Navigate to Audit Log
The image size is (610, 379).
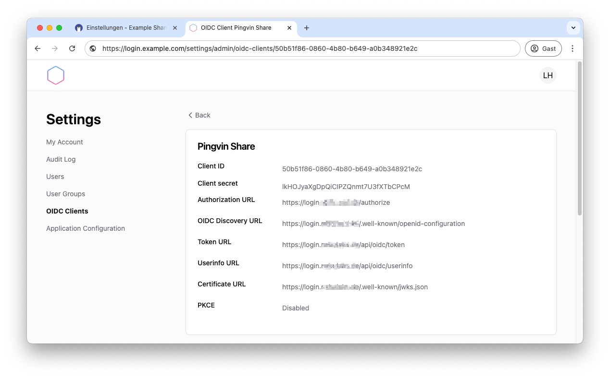(61, 159)
